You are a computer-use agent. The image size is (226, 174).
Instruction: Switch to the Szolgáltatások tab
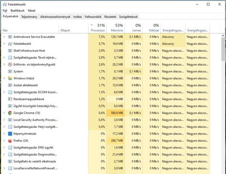point(128,17)
